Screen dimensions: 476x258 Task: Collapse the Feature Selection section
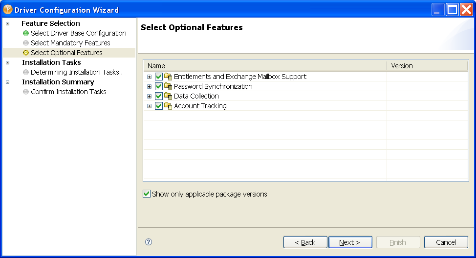(x=8, y=23)
